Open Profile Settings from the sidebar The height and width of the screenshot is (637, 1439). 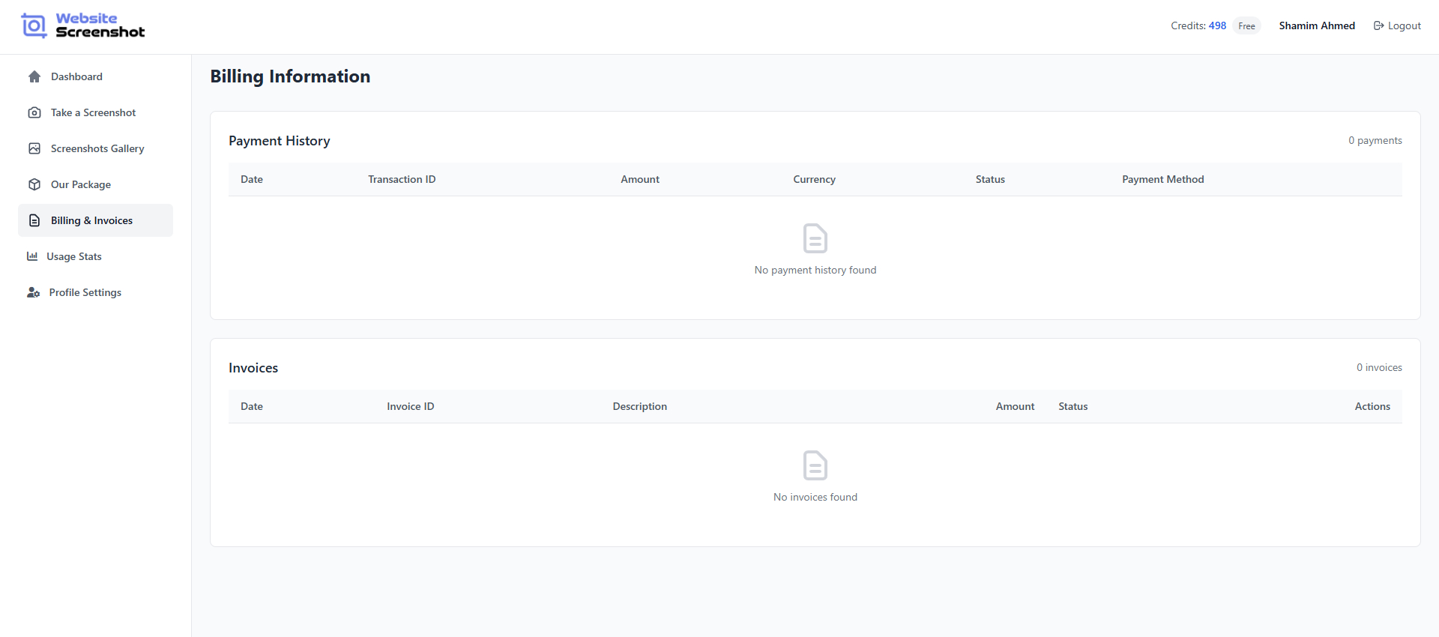point(95,292)
